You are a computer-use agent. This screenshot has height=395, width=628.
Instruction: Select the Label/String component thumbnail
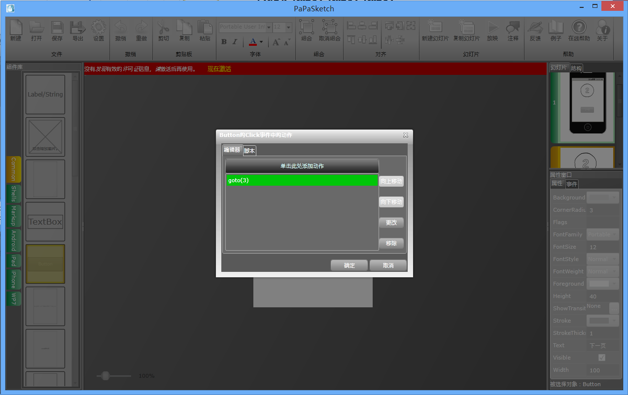[45, 95]
